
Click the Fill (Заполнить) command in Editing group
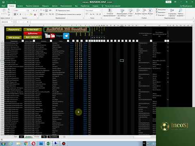tap(160, 12)
